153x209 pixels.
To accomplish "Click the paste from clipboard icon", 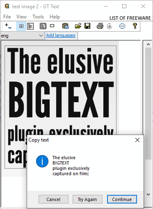I will 65,26.
